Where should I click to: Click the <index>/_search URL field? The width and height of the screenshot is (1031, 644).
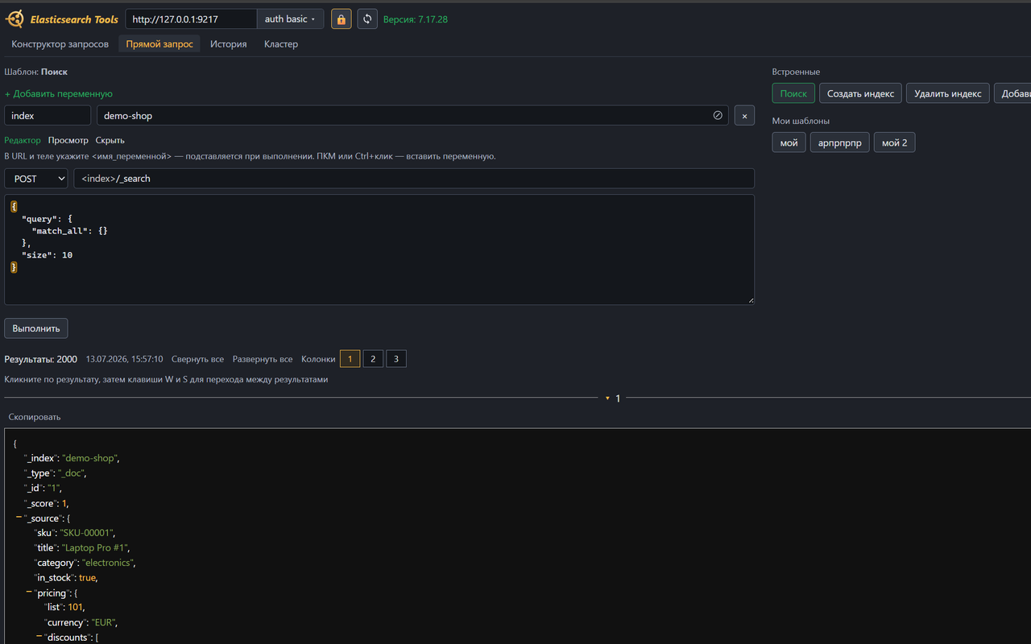tap(414, 179)
